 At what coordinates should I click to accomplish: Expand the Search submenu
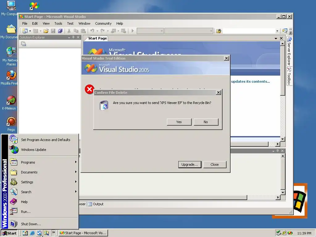tap(43, 192)
